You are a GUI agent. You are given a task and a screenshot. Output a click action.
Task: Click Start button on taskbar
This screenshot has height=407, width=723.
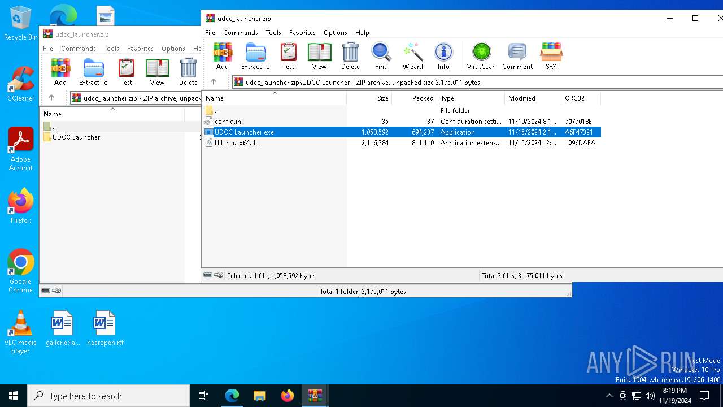[x=14, y=396]
